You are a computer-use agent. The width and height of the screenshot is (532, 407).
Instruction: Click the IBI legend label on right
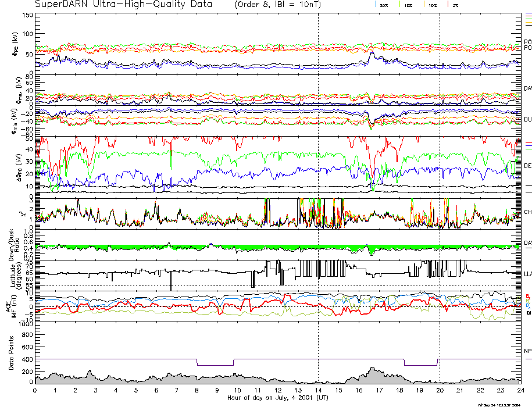point(528,313)
